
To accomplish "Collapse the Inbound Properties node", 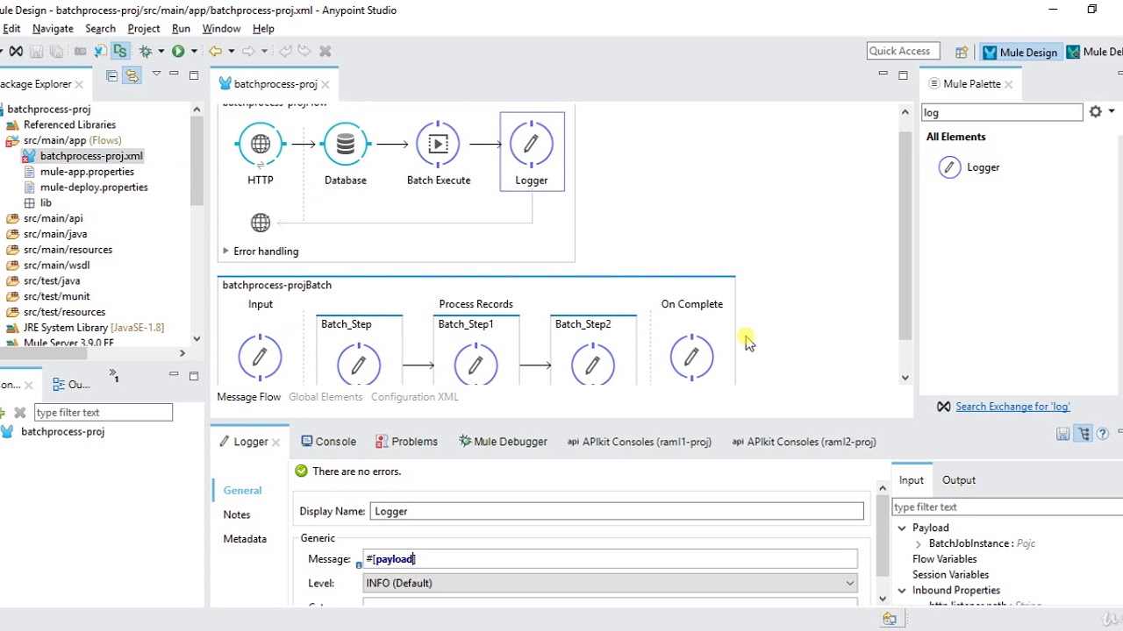I will point(902,591).
